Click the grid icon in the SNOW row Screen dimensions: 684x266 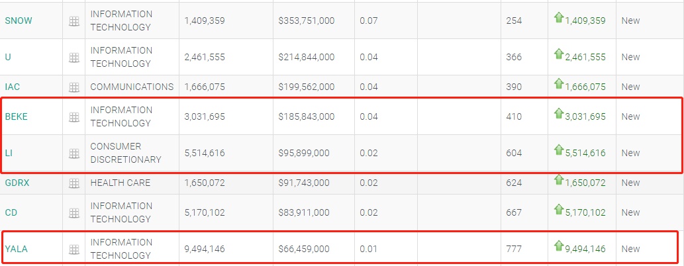(x=74, y=21)
